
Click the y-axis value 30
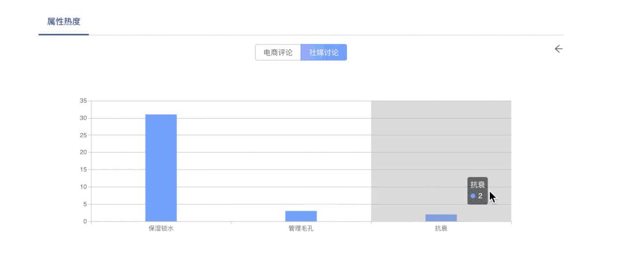click(x=83, y=118)
